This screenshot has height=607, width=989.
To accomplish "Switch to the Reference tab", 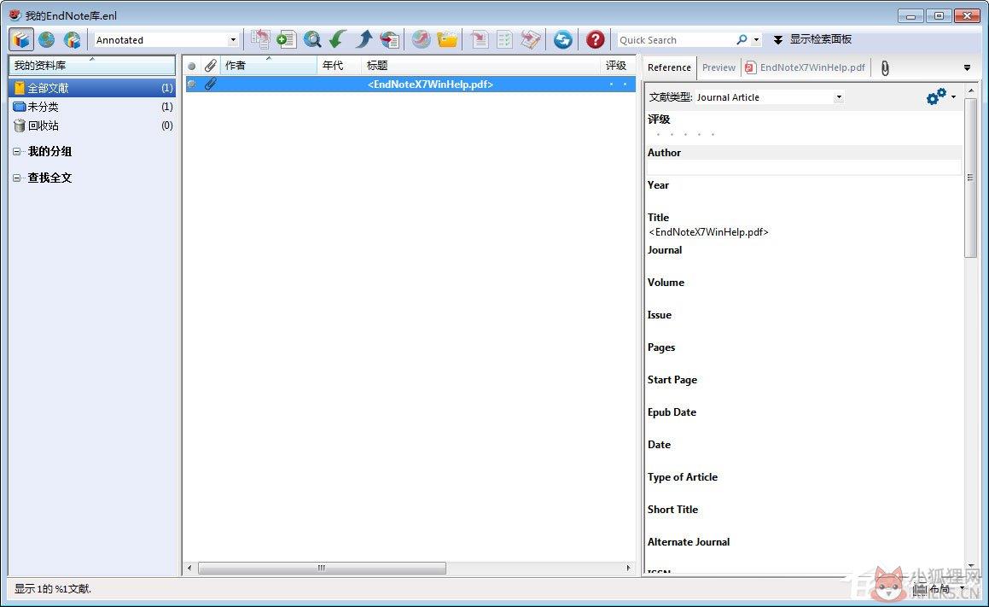I will (x=669, y=67).
